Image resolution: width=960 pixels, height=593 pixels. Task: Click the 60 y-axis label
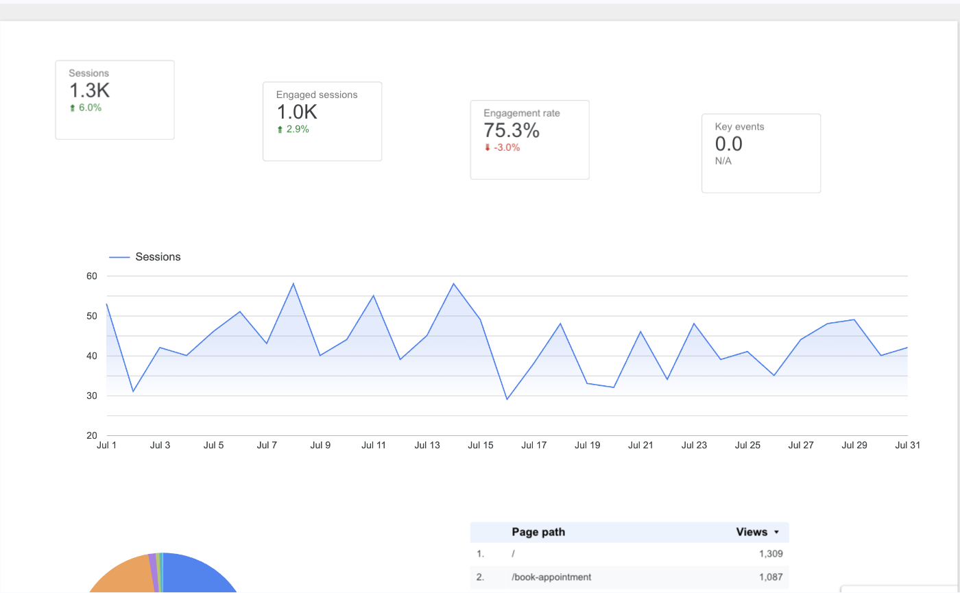[92, 276]
